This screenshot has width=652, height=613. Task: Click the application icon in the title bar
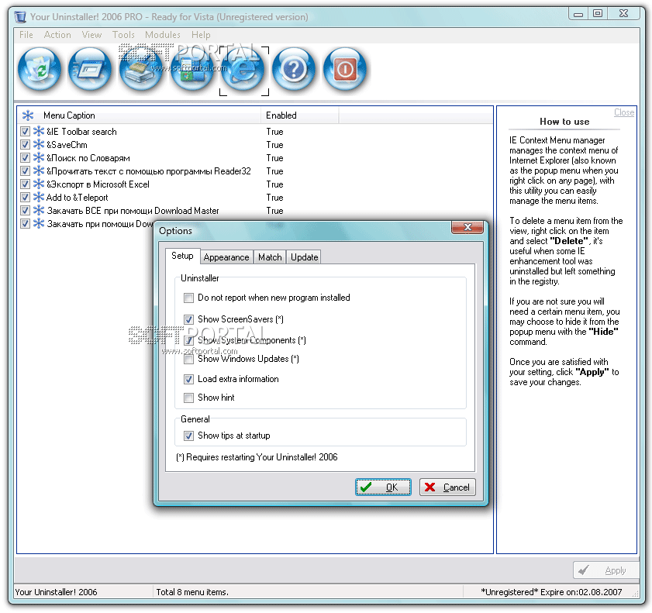pos(20,17)
